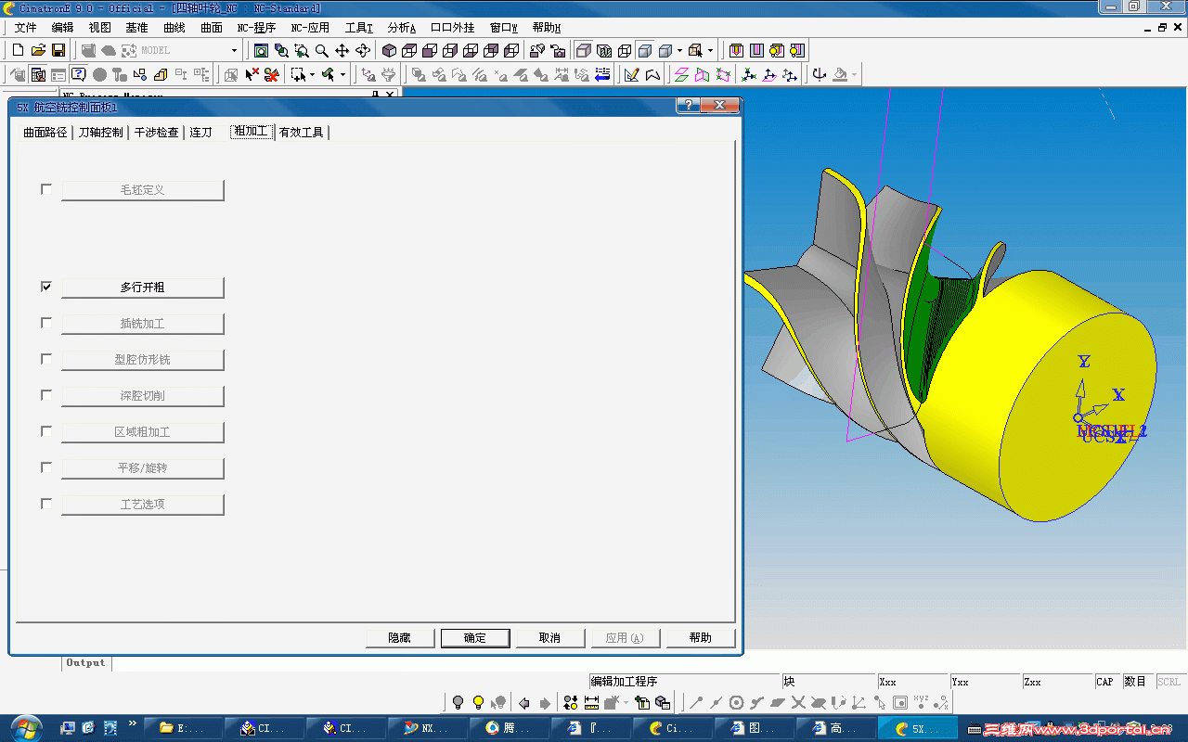Image resolution: width=1188 pixels, height=742 pixels.
Task: Enable the 型腔仿形铣 checkbox
Action: (x=46, y=359)
